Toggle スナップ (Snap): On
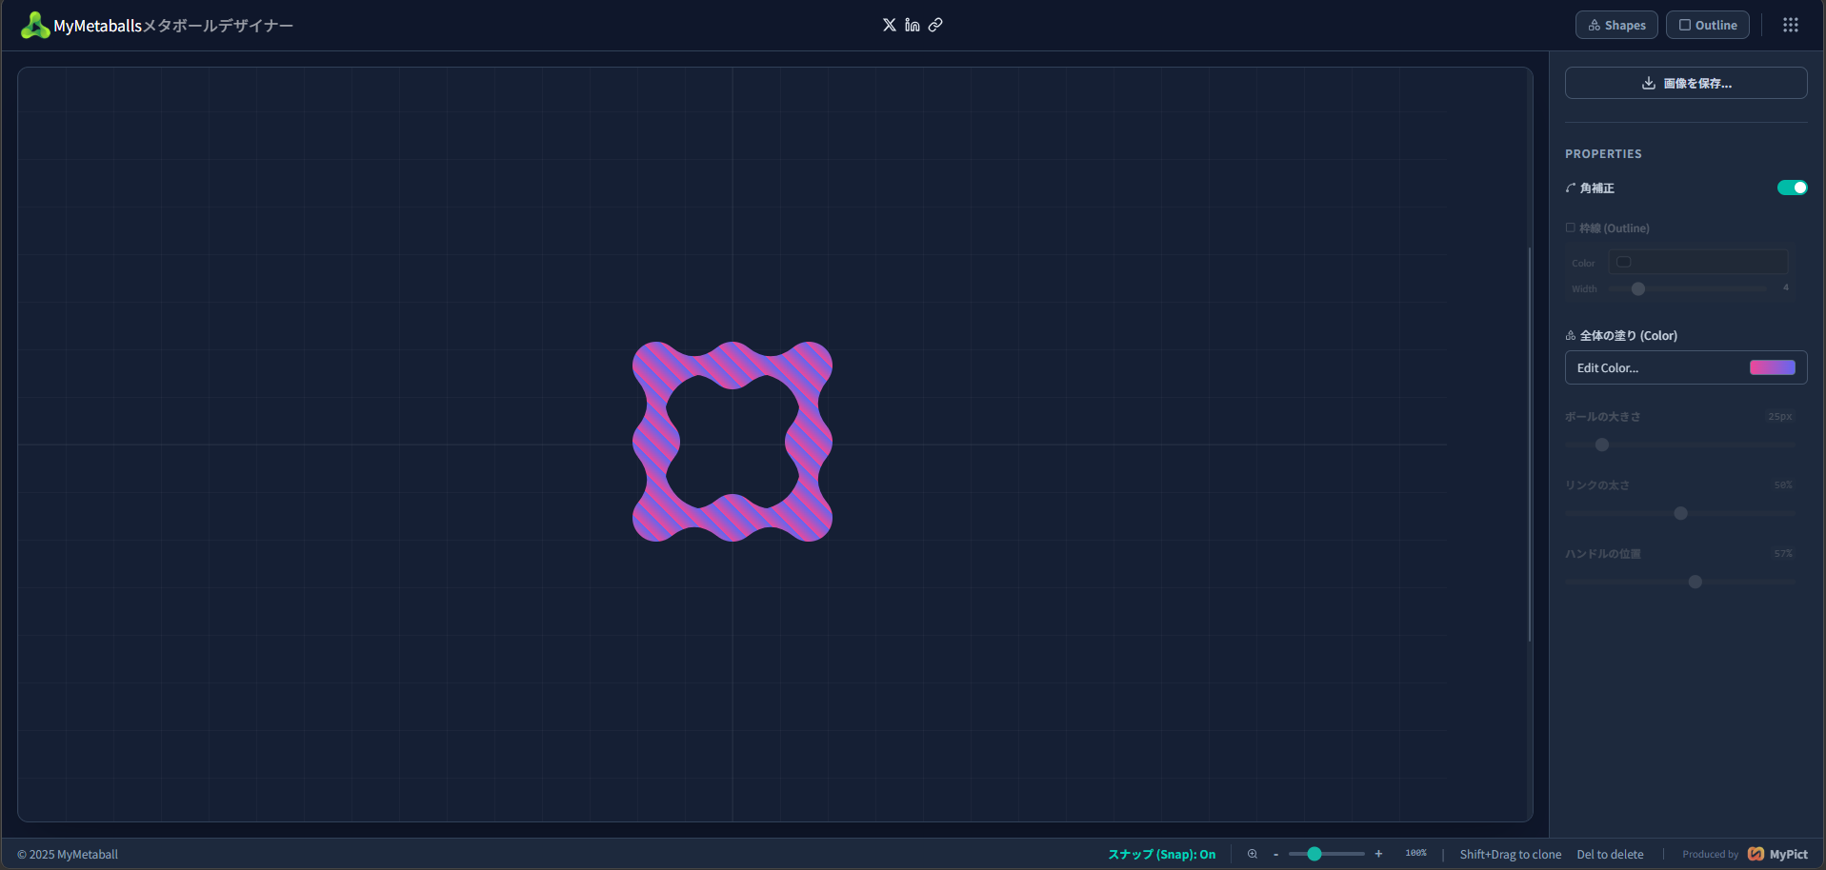Image resolution: width=1826 pixels, height=870 pixels. (x=1161, y=854)
